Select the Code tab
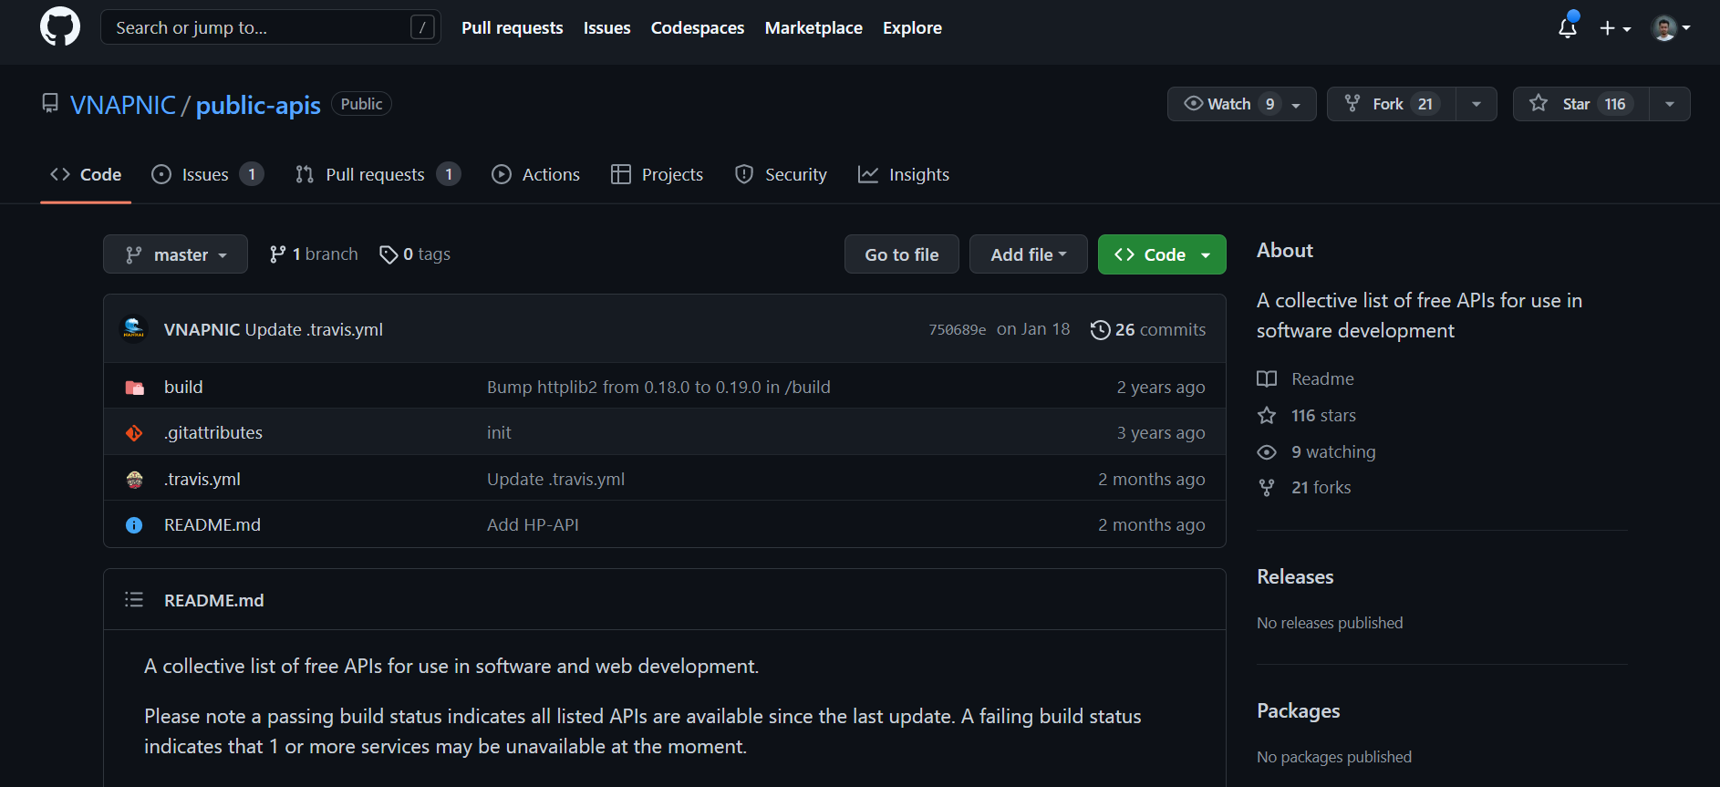Screen dimensions: 1720x787 [x=86, y=174]
